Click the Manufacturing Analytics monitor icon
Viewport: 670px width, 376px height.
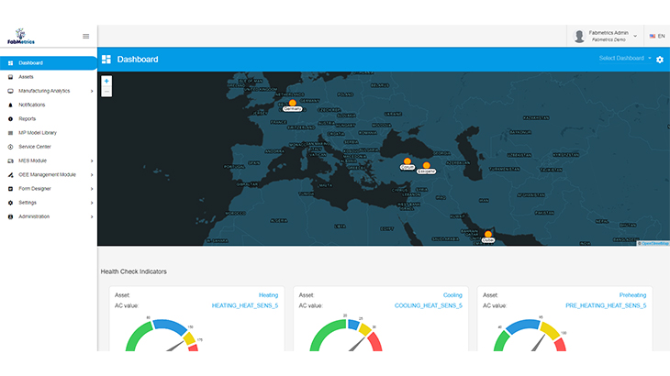pyautogui.click(x=11, y=91)
